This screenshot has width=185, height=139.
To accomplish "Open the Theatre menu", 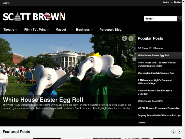I will [x=9, y=30].
